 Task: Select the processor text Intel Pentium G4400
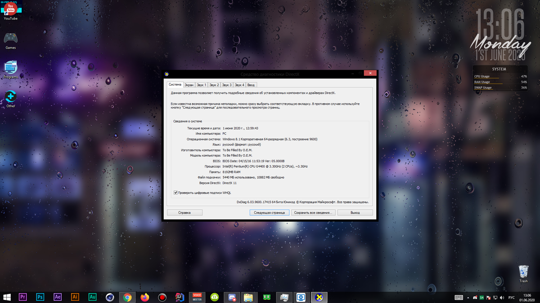[265, 167]
